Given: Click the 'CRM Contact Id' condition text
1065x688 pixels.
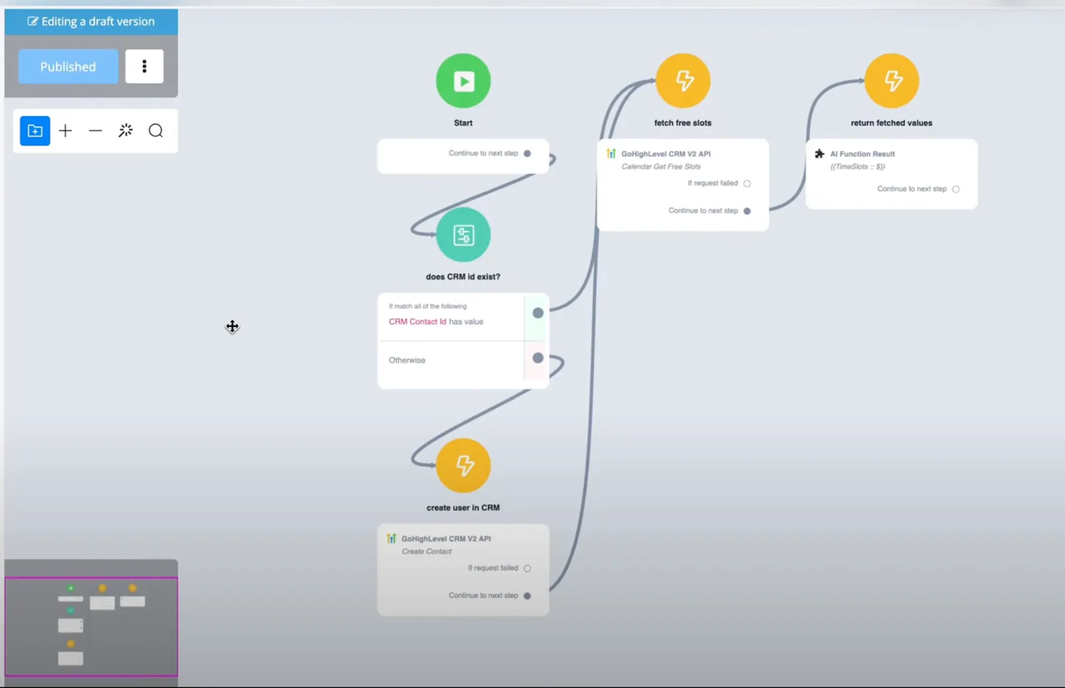Looking at the screenshot, I should [417, 321].
